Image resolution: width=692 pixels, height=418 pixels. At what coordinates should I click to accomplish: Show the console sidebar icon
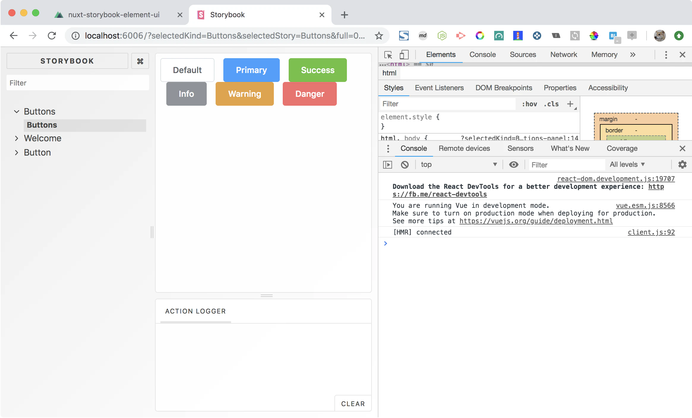[388, 165]
